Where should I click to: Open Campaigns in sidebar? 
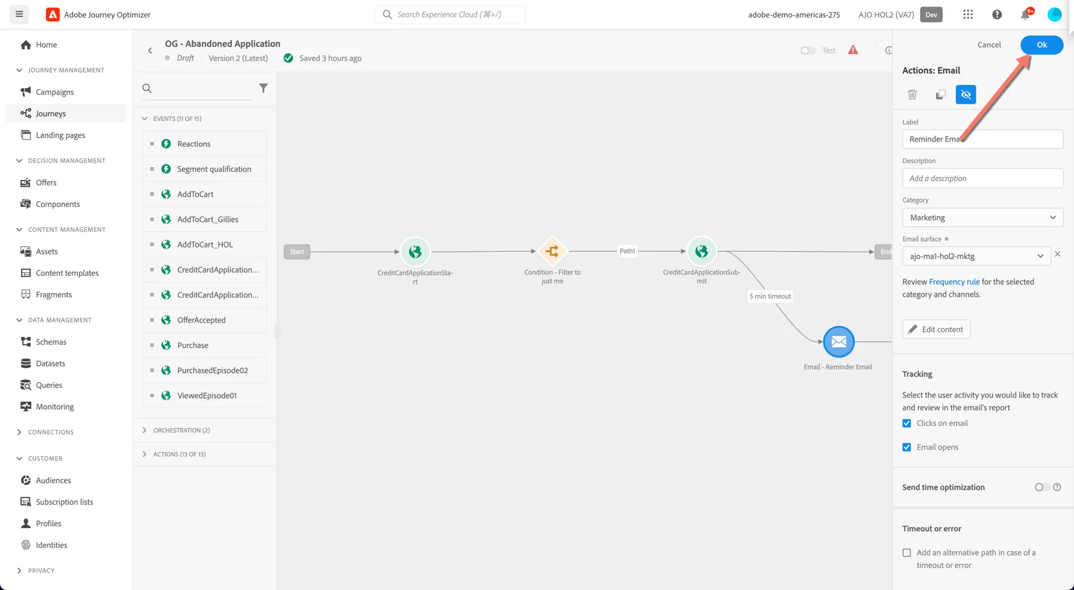[66, 92]
